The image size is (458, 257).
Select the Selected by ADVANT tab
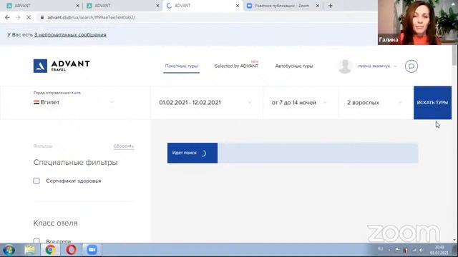pos(236,66)
